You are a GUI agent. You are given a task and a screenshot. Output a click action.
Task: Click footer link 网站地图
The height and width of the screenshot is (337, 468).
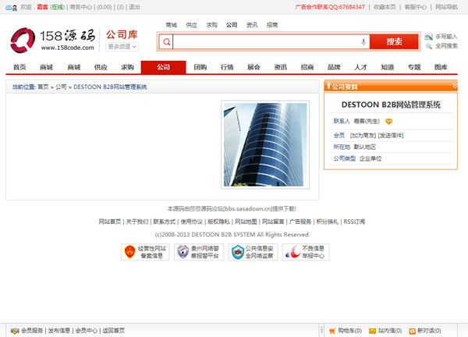[246, 222]
